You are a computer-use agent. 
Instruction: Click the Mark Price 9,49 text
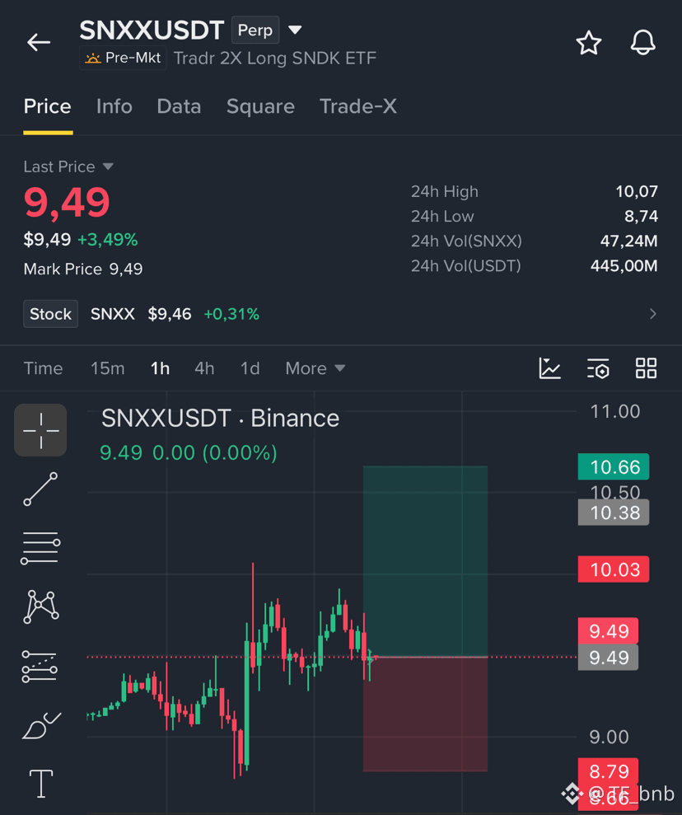tap(83, 269)
